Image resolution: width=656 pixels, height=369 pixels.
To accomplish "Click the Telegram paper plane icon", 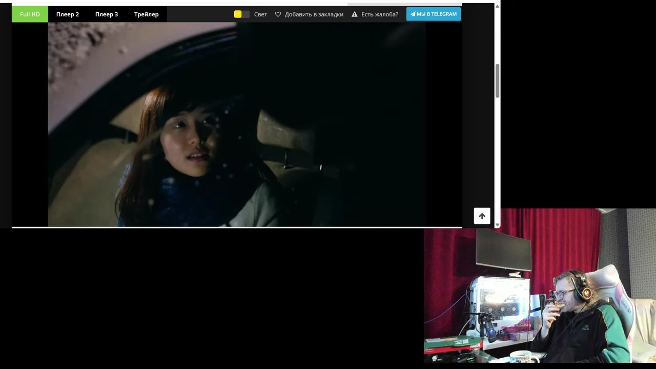I will [413, 14].
